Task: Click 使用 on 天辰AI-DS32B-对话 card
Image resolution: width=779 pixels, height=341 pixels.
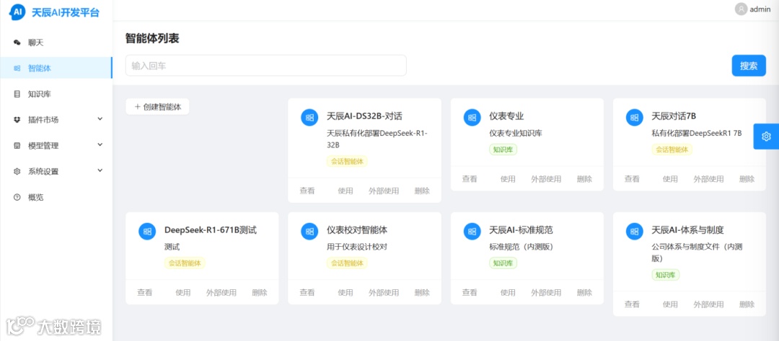Action: 346,191
